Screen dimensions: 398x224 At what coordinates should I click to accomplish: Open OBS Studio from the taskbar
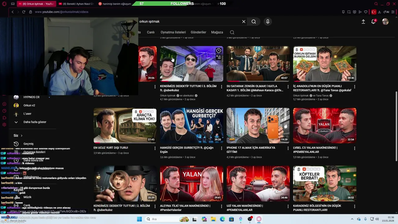(250, 219)
